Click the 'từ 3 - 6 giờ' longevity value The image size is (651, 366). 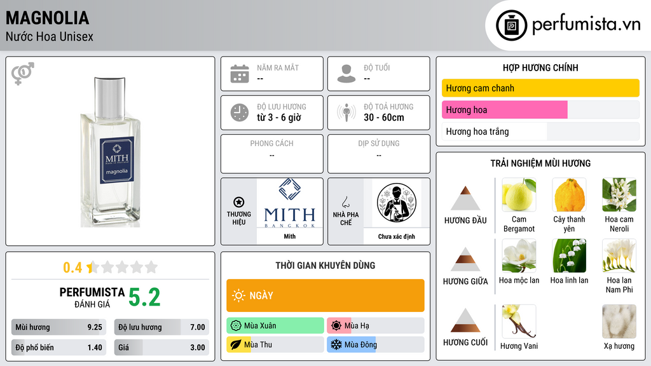278,118
